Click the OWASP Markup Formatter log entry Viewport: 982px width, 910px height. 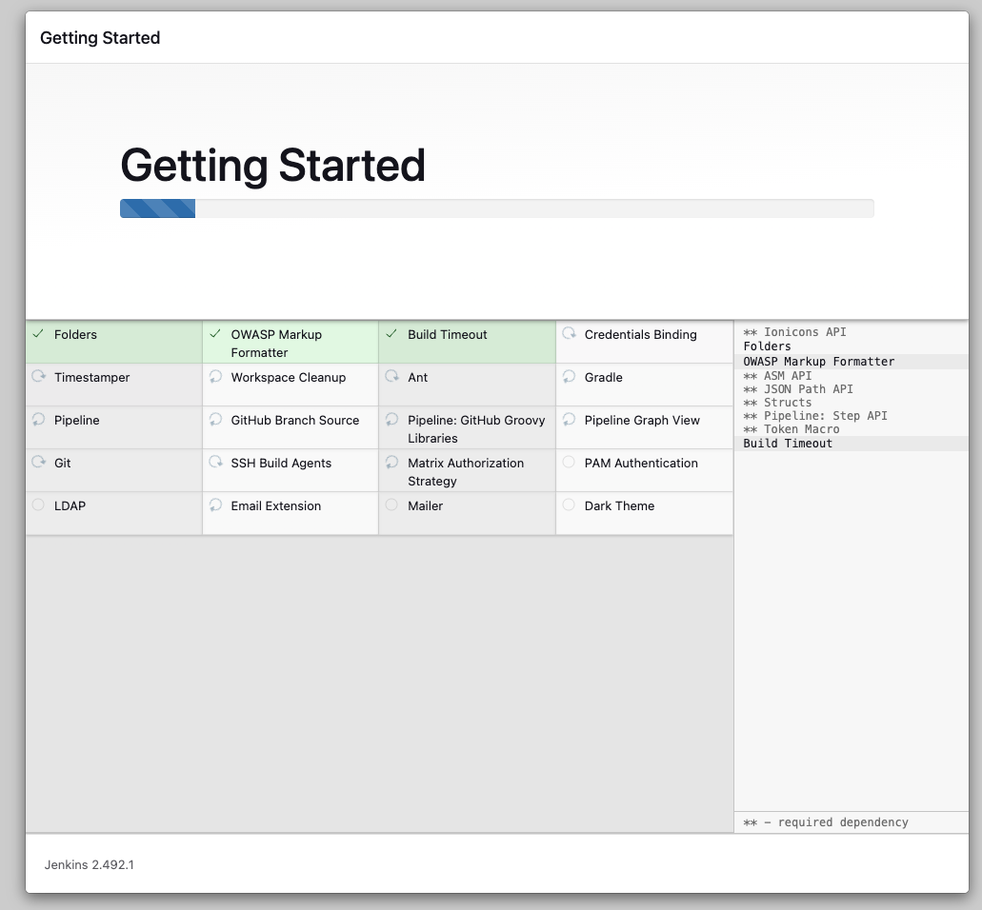[x=818, y=362]
